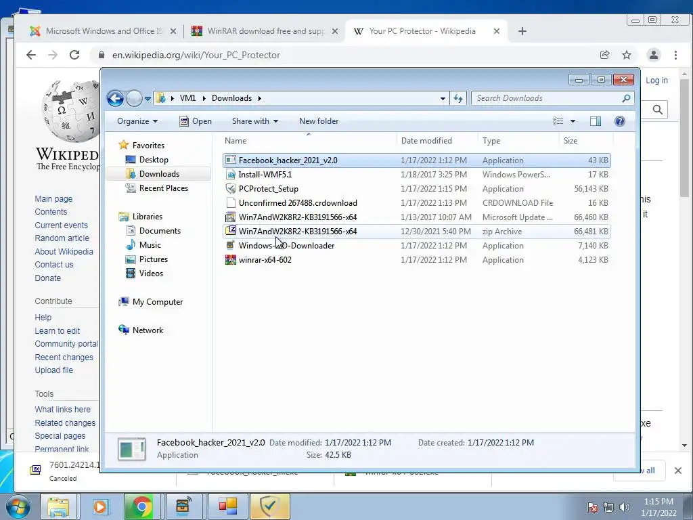Select Favorites in navigation pane
The width and height of the screenshot is (693, 520).
(148, 146)
